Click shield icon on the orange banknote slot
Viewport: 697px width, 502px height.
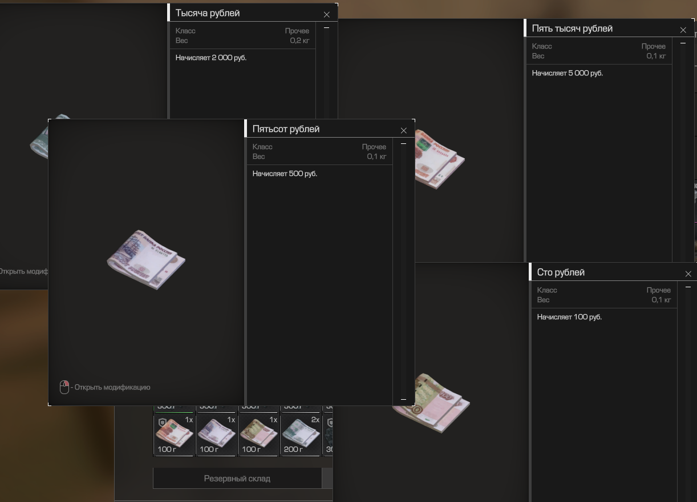(x=162, y=421)
